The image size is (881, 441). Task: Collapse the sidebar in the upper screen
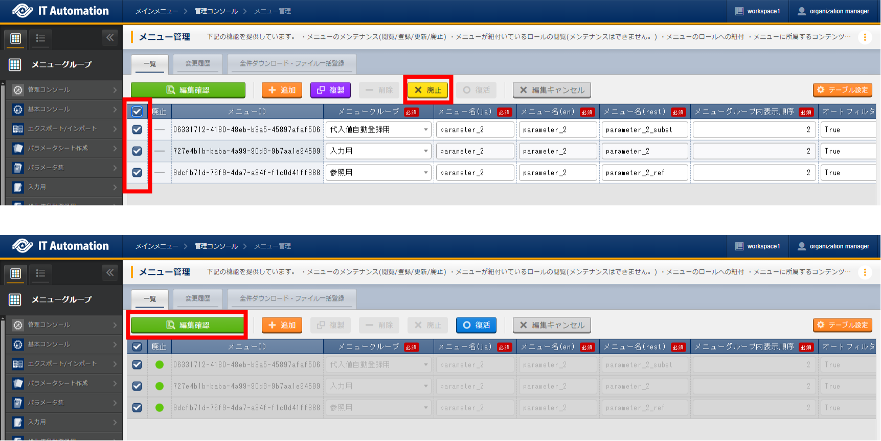pyautogui.click(x=110, y=37)
